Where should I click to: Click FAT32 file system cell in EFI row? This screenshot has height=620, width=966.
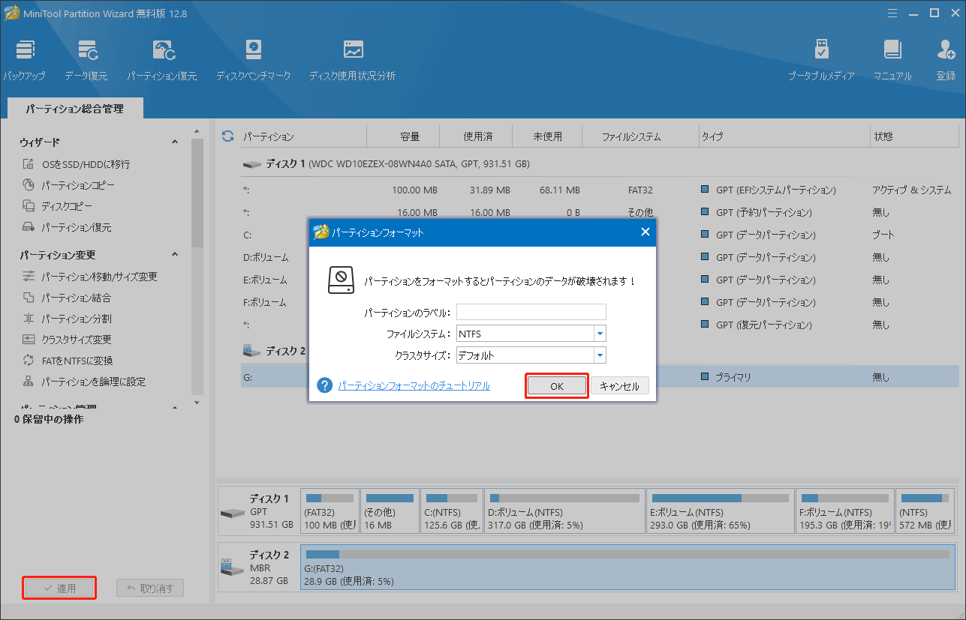(x=640, y=190)
